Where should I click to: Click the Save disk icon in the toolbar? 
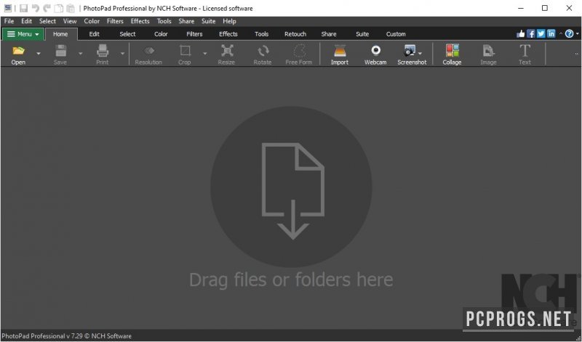coord(60,50)
